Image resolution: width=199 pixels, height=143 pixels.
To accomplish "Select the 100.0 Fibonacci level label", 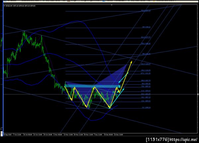I will tap(146, 81).
